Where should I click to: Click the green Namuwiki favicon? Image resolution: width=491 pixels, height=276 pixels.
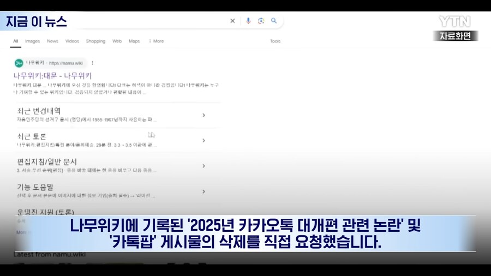[x=19, y=63]
